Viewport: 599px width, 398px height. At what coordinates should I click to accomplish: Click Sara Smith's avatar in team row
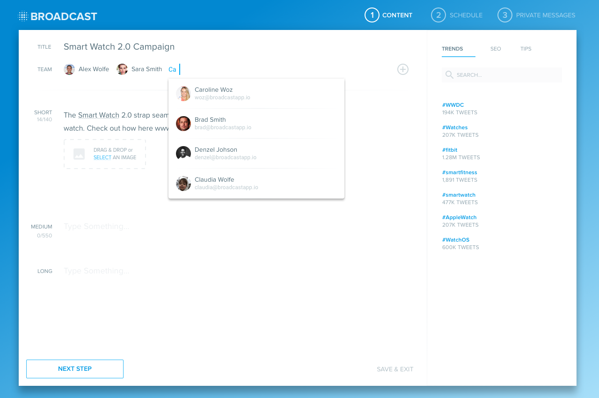click(x=122, y=69)
